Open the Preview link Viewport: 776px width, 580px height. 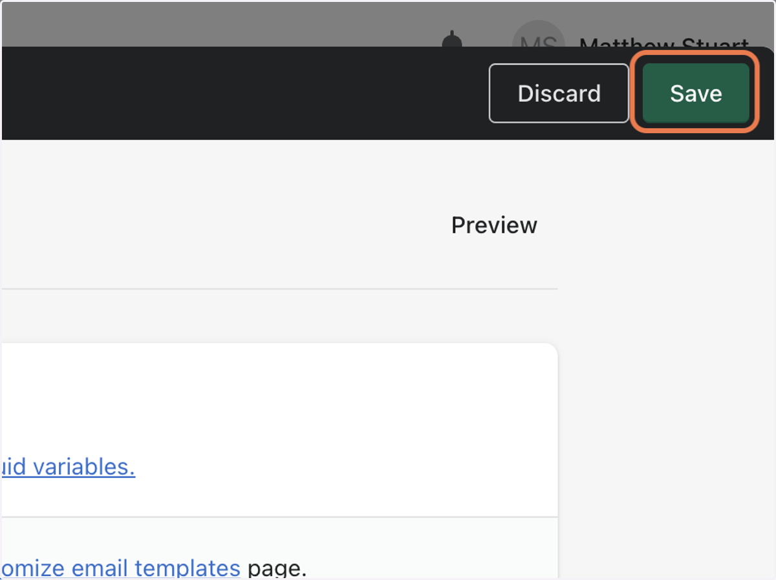(494, 225)
